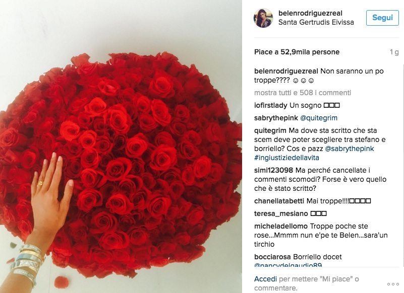Screen dimensions: 404x293
Task: Click the Segui follow button
Action: click(382, 18)
